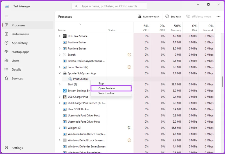Click the End task button
The width and height of the screenshot is (225, 154).
173,17
